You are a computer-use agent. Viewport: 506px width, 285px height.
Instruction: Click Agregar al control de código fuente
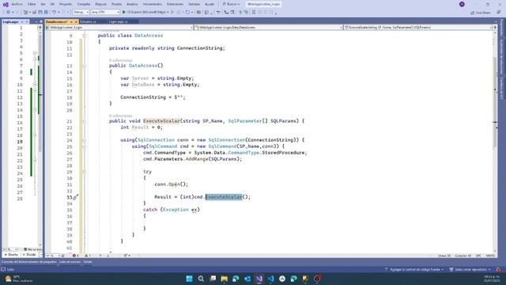pos(414,269)
